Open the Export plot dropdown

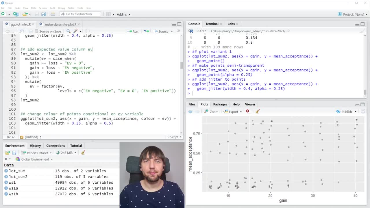[233, 112]
